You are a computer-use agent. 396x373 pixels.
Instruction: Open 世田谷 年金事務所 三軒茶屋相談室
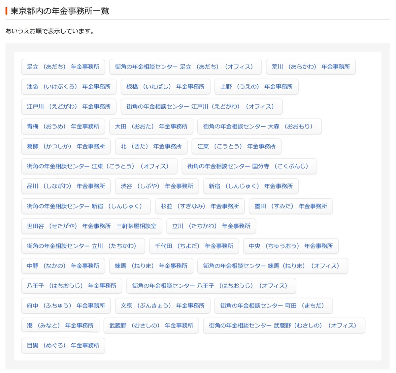pyautogui.click(x=91, y=226)
